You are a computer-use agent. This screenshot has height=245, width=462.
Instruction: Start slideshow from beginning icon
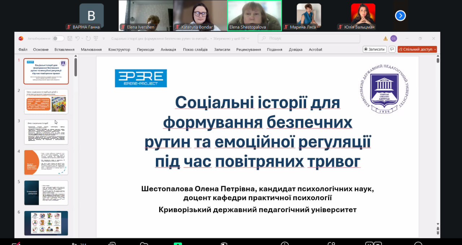(96, 38)
